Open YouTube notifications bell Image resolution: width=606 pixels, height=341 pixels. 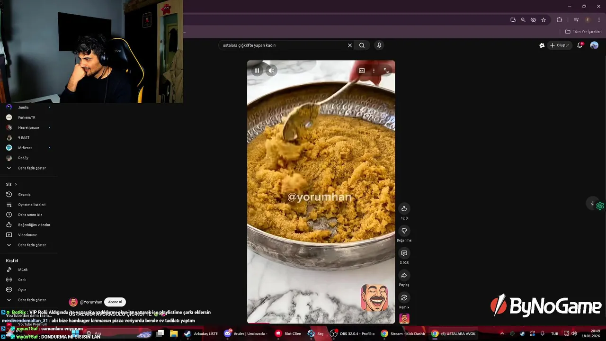(x=579, y=45)
